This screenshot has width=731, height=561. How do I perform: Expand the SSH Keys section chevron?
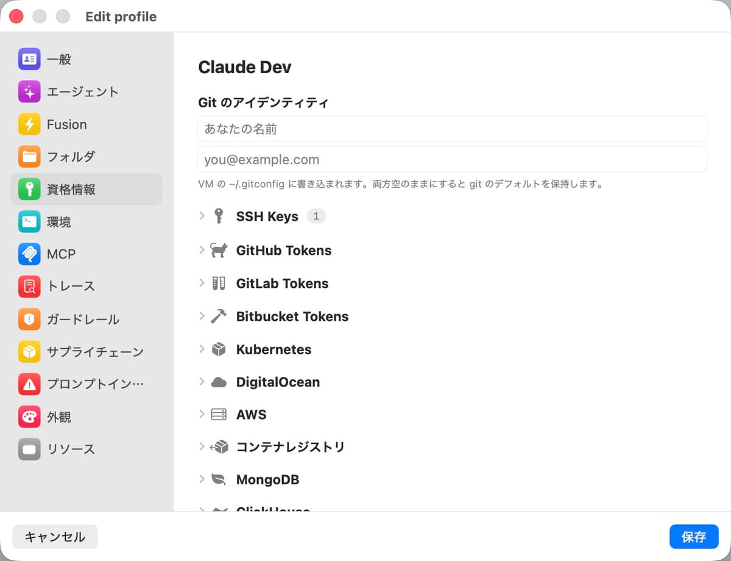(202, 216)
